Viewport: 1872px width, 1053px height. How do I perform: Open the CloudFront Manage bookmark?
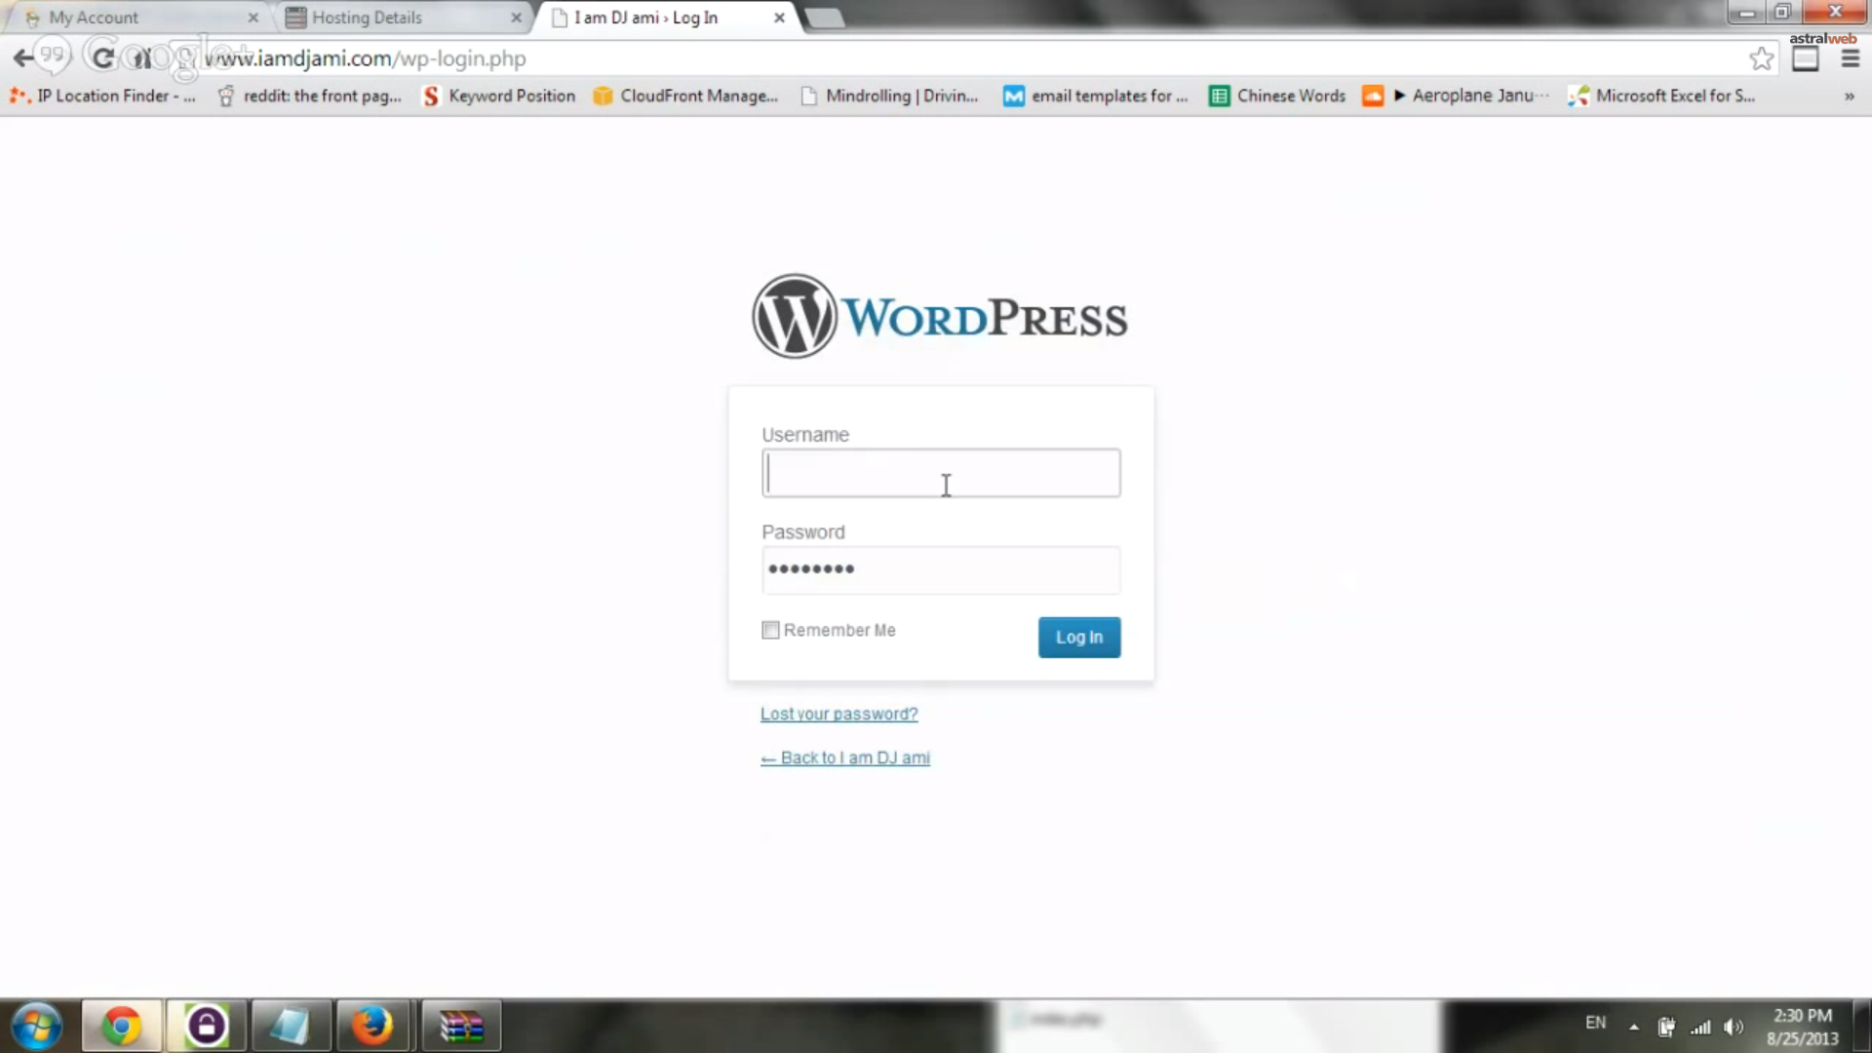pos(685,96)
